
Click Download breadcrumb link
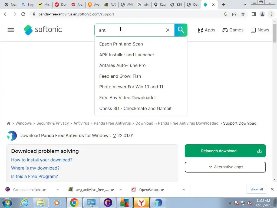click(x=144, y=123)
